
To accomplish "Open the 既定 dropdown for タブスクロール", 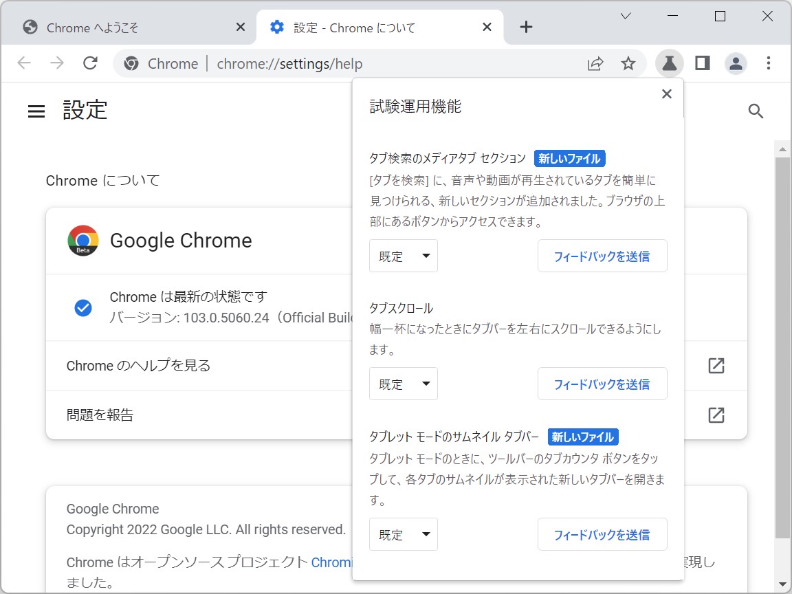I will (x=403, y=384).
